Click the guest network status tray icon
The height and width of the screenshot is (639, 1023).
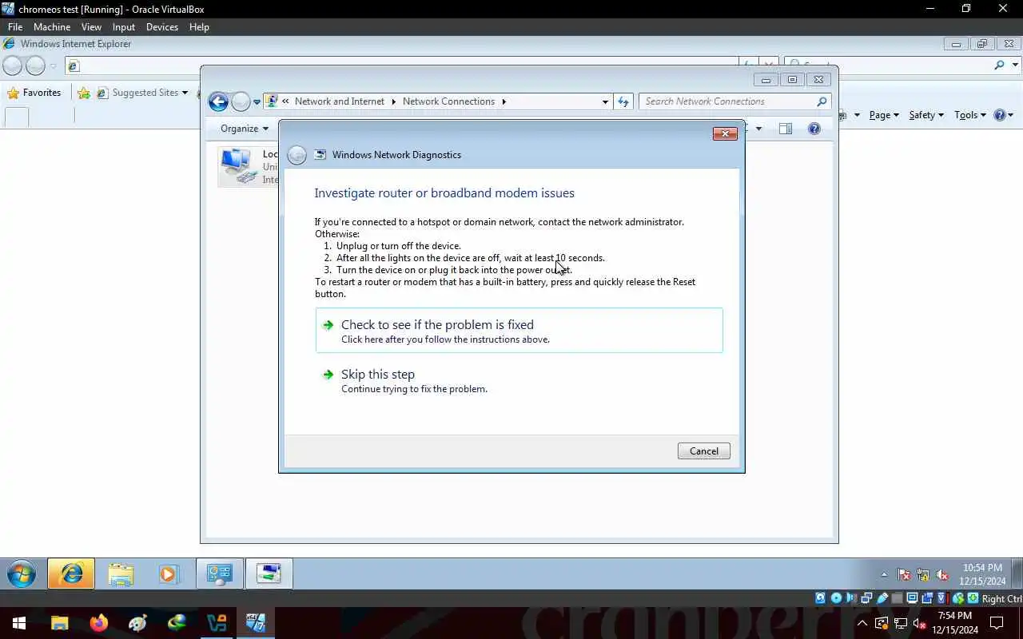(923, 574)
